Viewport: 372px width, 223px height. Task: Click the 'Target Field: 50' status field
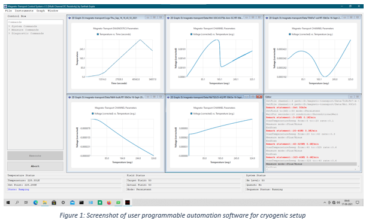click(x=184, y=181)
